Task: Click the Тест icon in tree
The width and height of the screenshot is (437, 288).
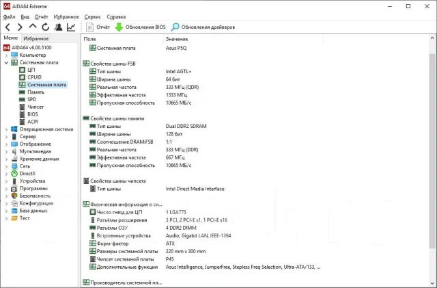Action: 14,218
